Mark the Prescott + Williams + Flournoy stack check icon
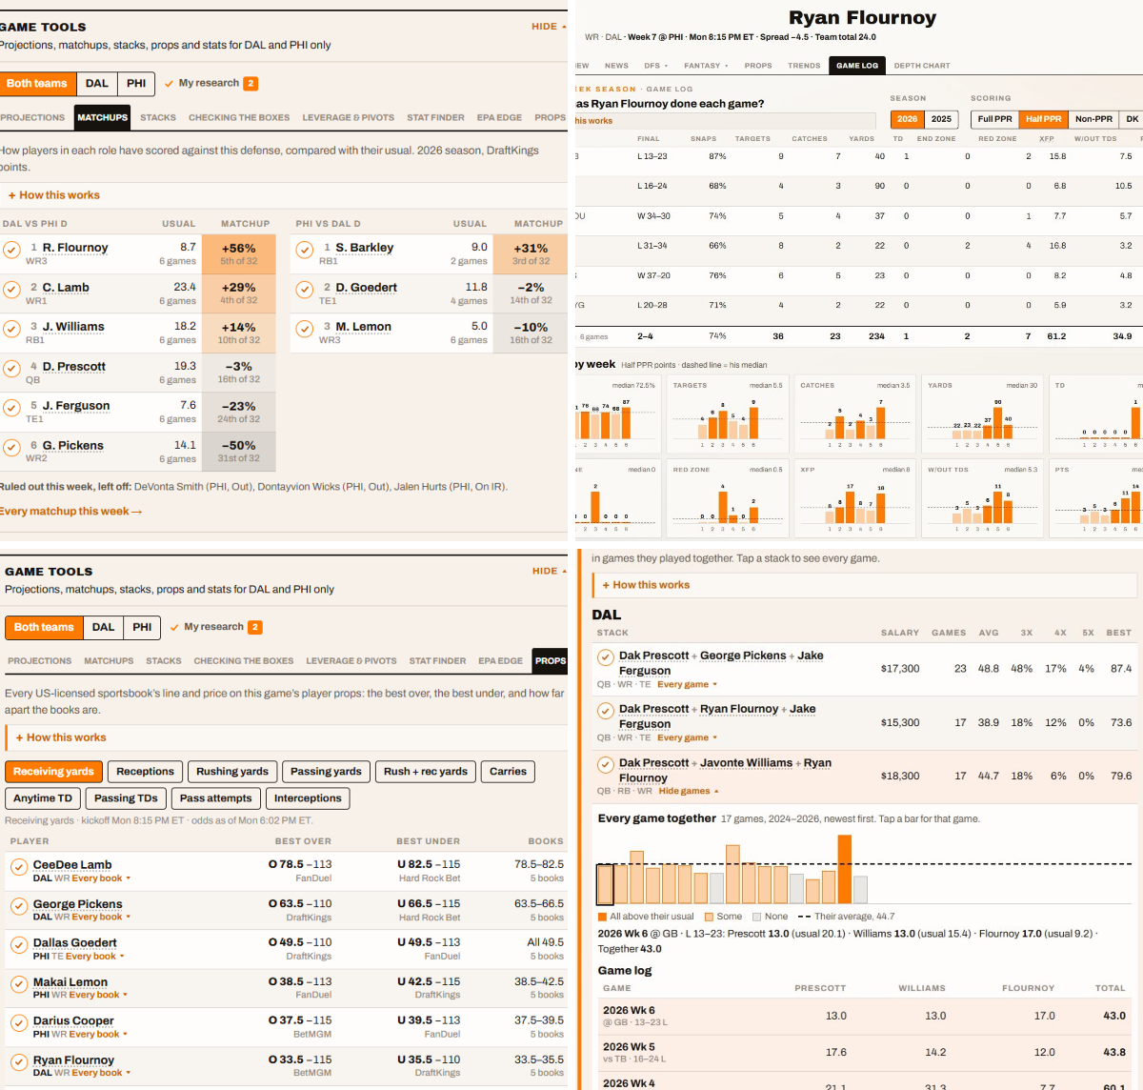The height and width of the screenshot is (1090, 1143). click(605, 764)
